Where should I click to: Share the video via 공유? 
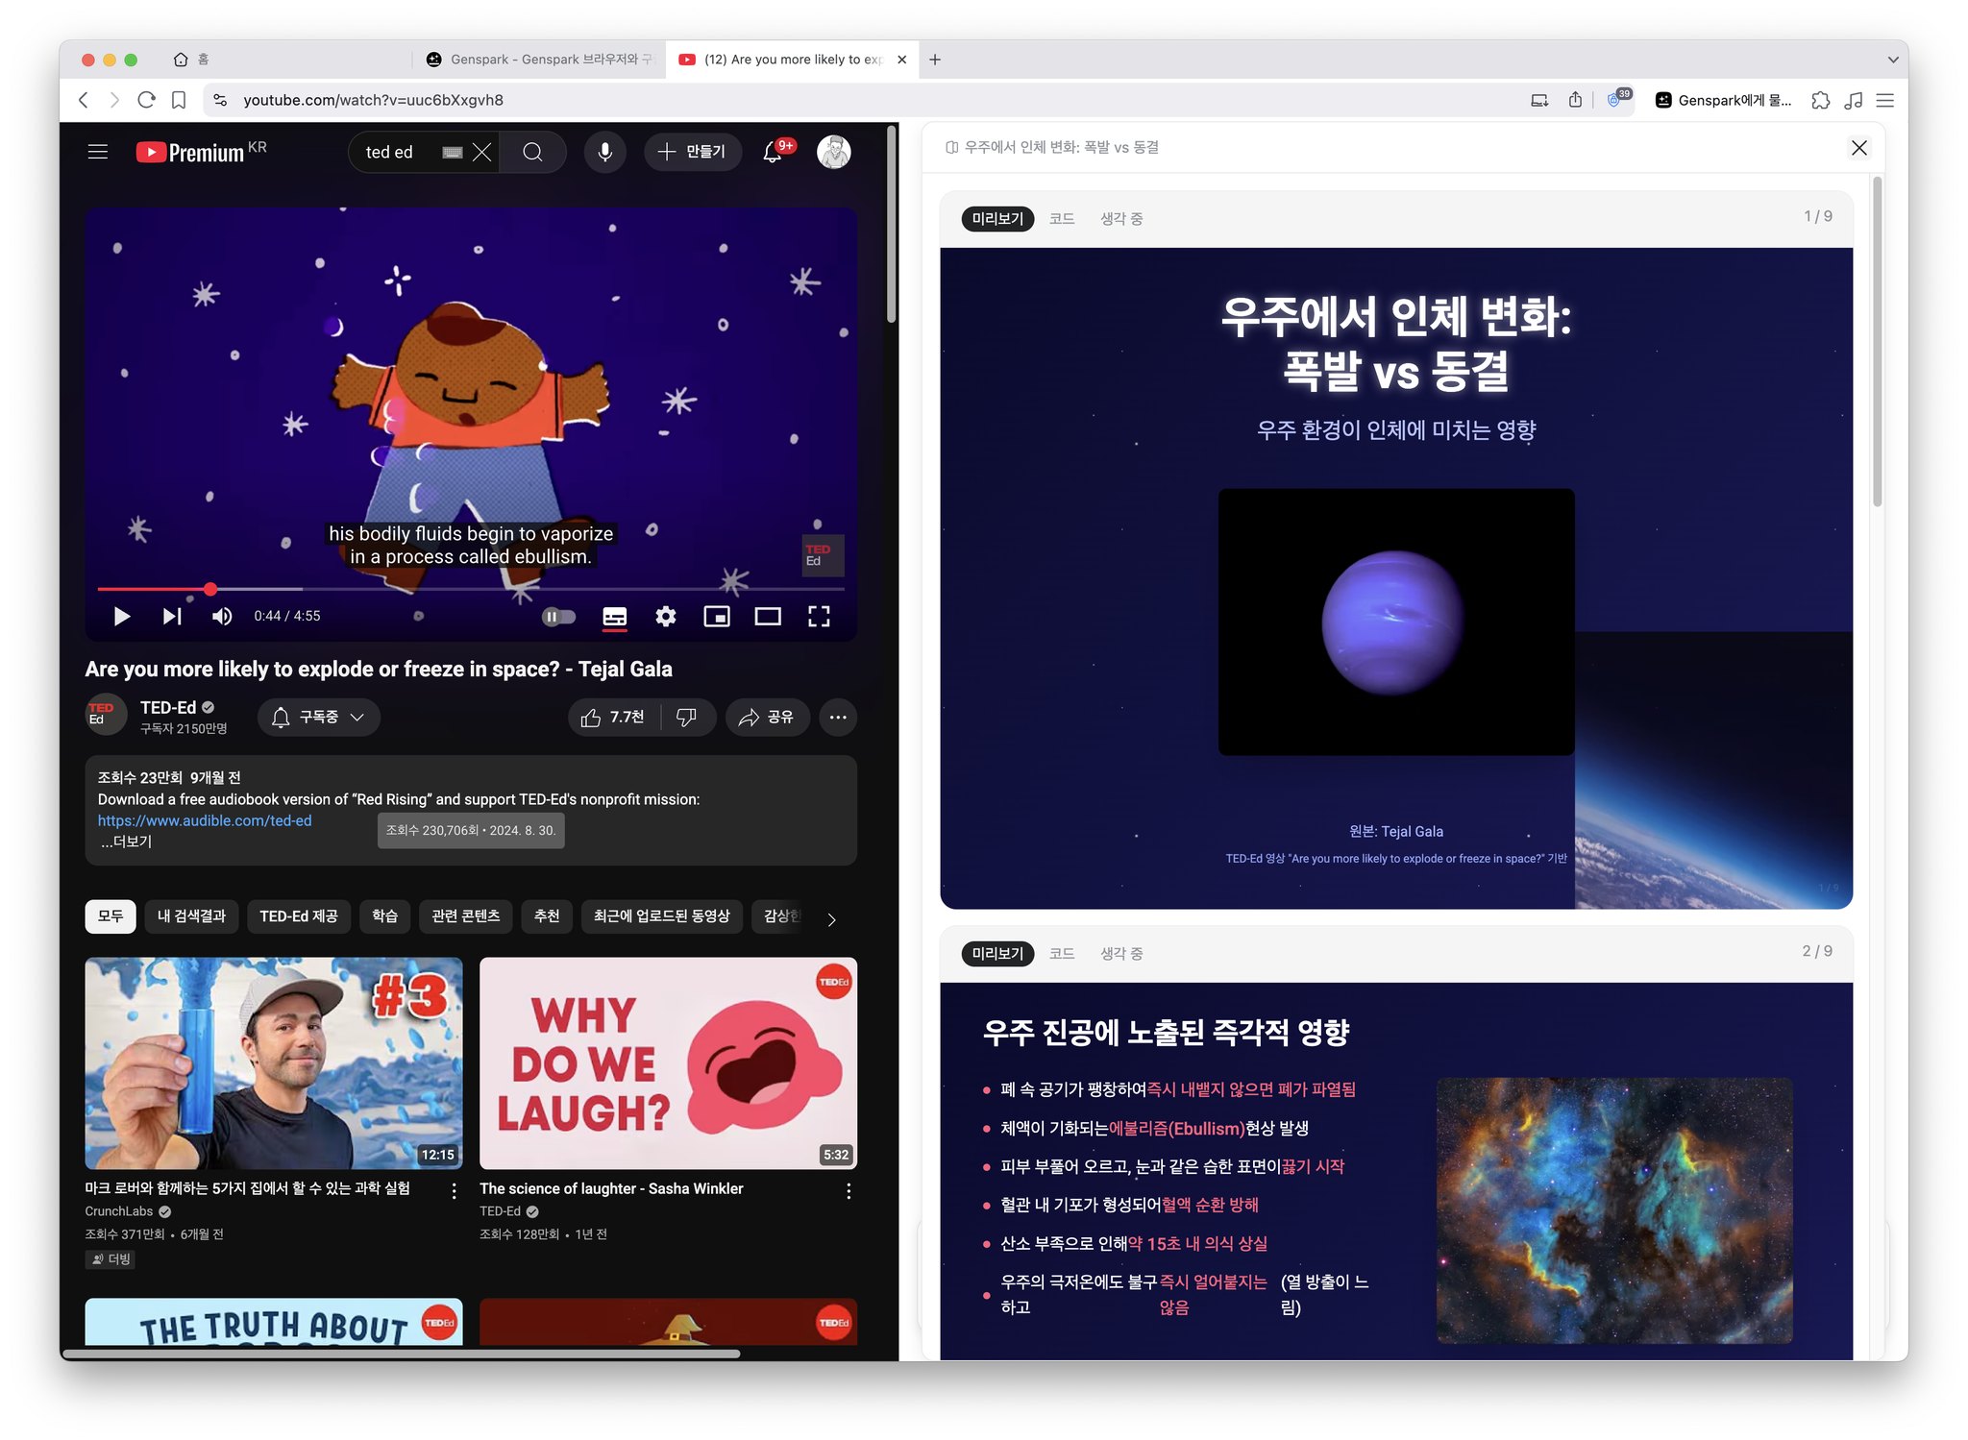pos(766,717)
